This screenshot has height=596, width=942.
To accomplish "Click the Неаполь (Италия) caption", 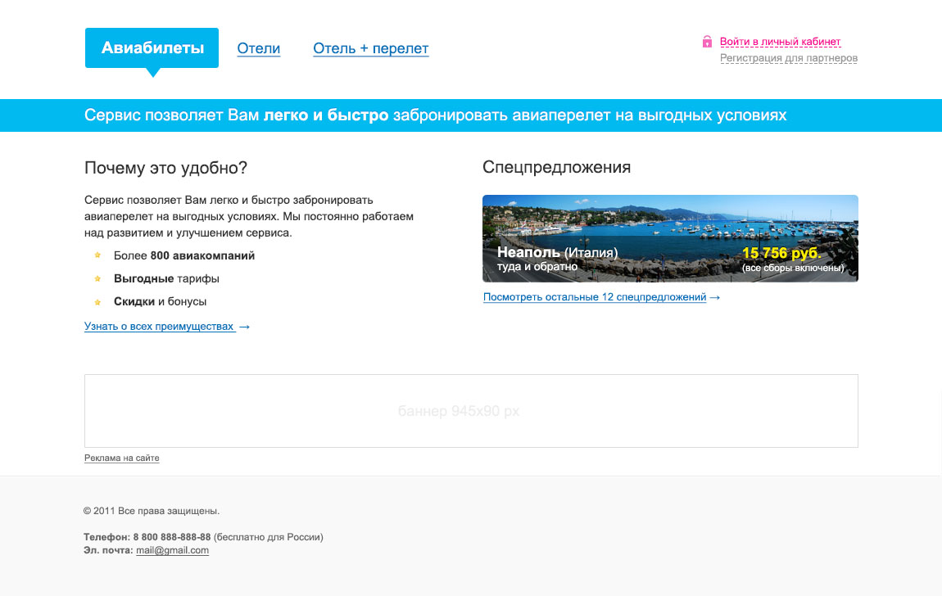I will [x=557, y=253].
